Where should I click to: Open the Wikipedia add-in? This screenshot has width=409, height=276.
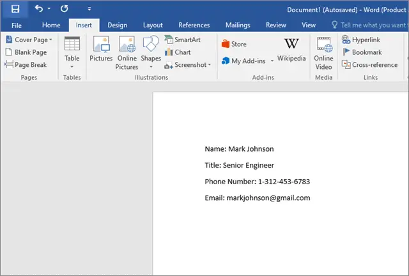pyautogui.click(x=291, y=50)
